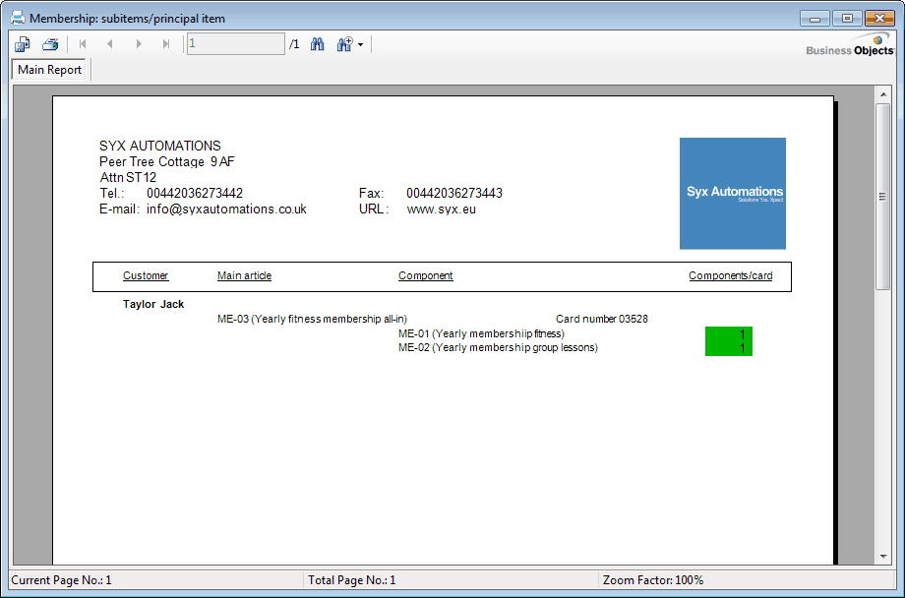Click the green components count cell

(x=728, y=341)
